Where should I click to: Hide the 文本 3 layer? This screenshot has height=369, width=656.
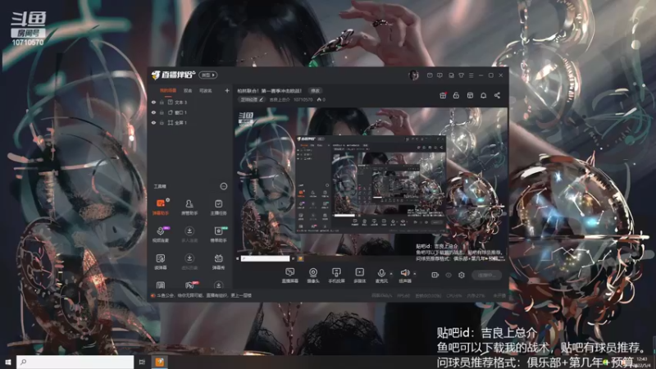coord(153,102)
